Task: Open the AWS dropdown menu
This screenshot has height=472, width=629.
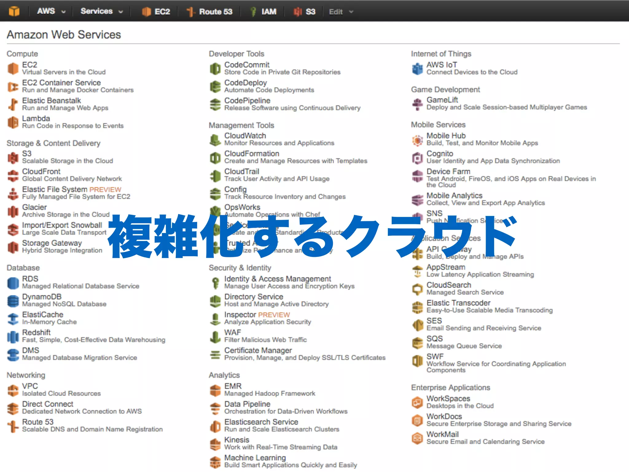Action: point(51,11)
